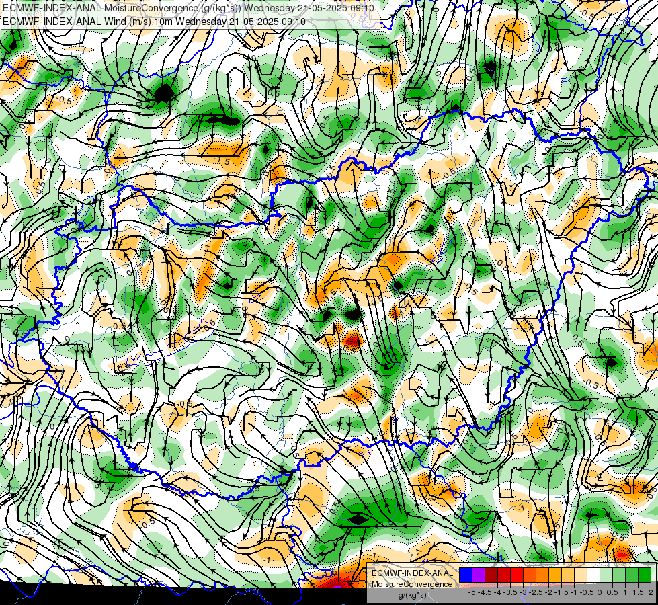Click the -4 legend tick value
This screenshot has height=605, width=658.
(497, 592)
